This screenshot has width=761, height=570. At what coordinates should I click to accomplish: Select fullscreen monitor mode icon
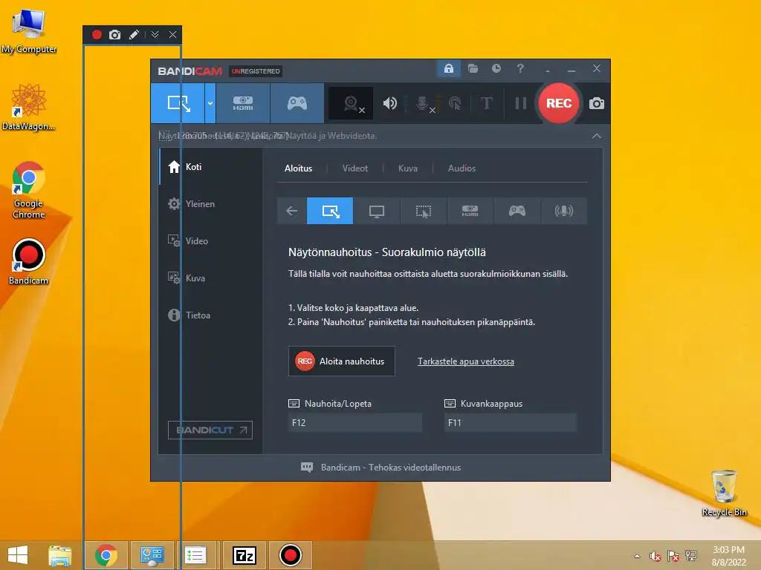377,211
